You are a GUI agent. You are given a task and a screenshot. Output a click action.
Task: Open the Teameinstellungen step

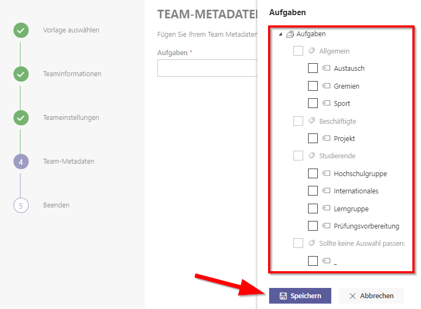tap(71, 118)
